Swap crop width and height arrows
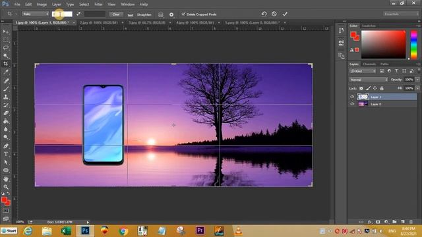Screen dimensions: 422x237 (78, 14)
